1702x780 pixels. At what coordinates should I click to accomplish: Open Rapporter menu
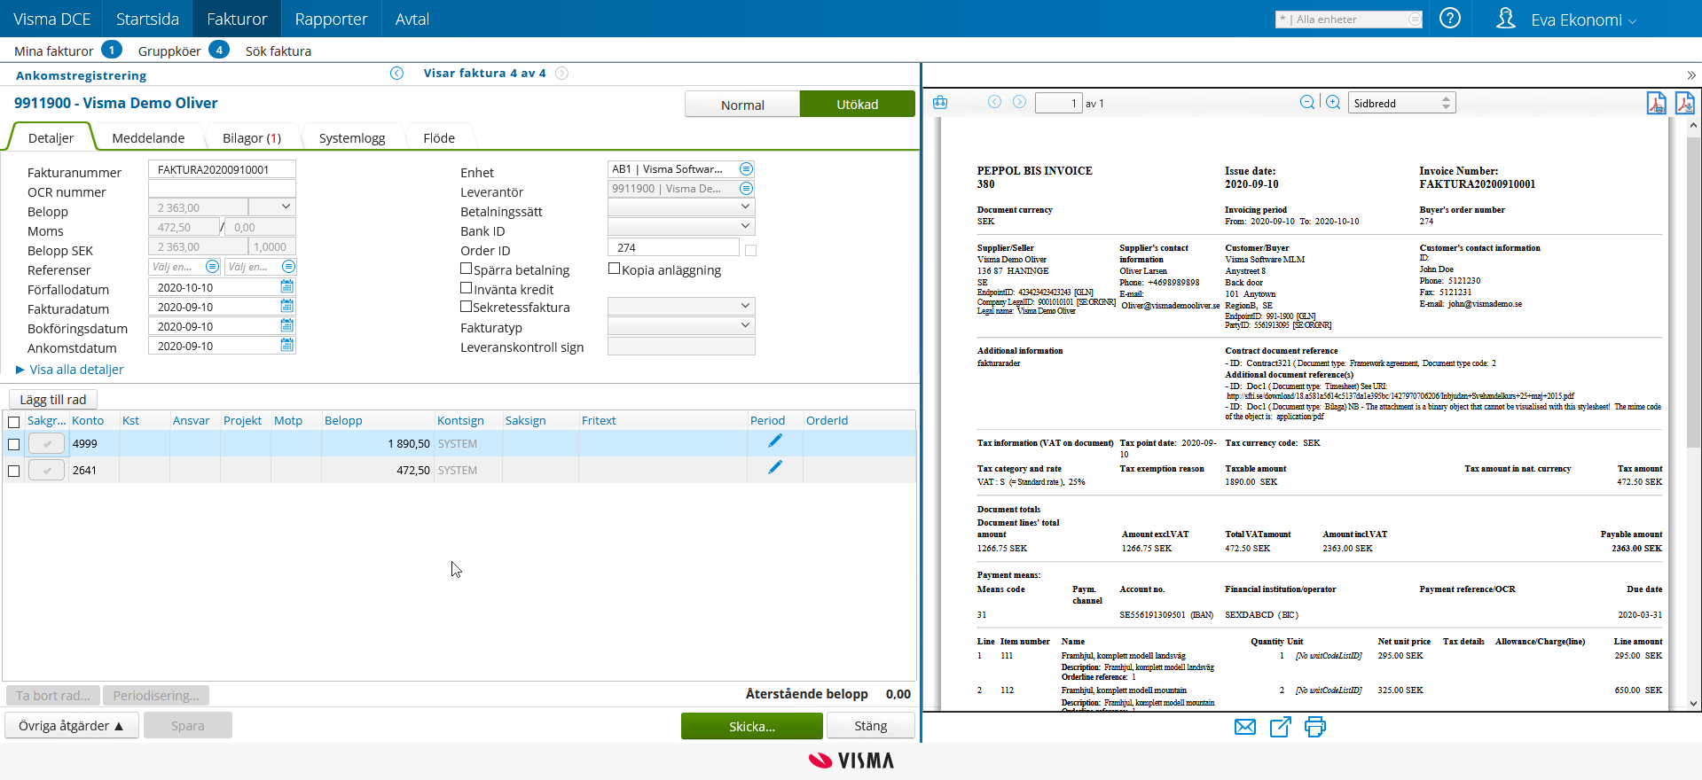tap(331, 19)
